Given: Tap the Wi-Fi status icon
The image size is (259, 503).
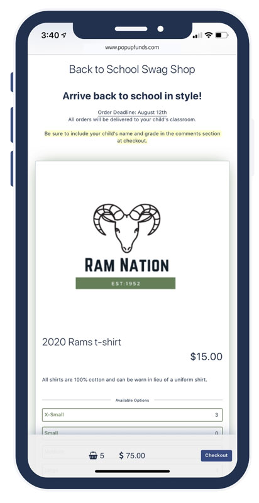Looking at the screenshot, I should [x=209, y=35].
